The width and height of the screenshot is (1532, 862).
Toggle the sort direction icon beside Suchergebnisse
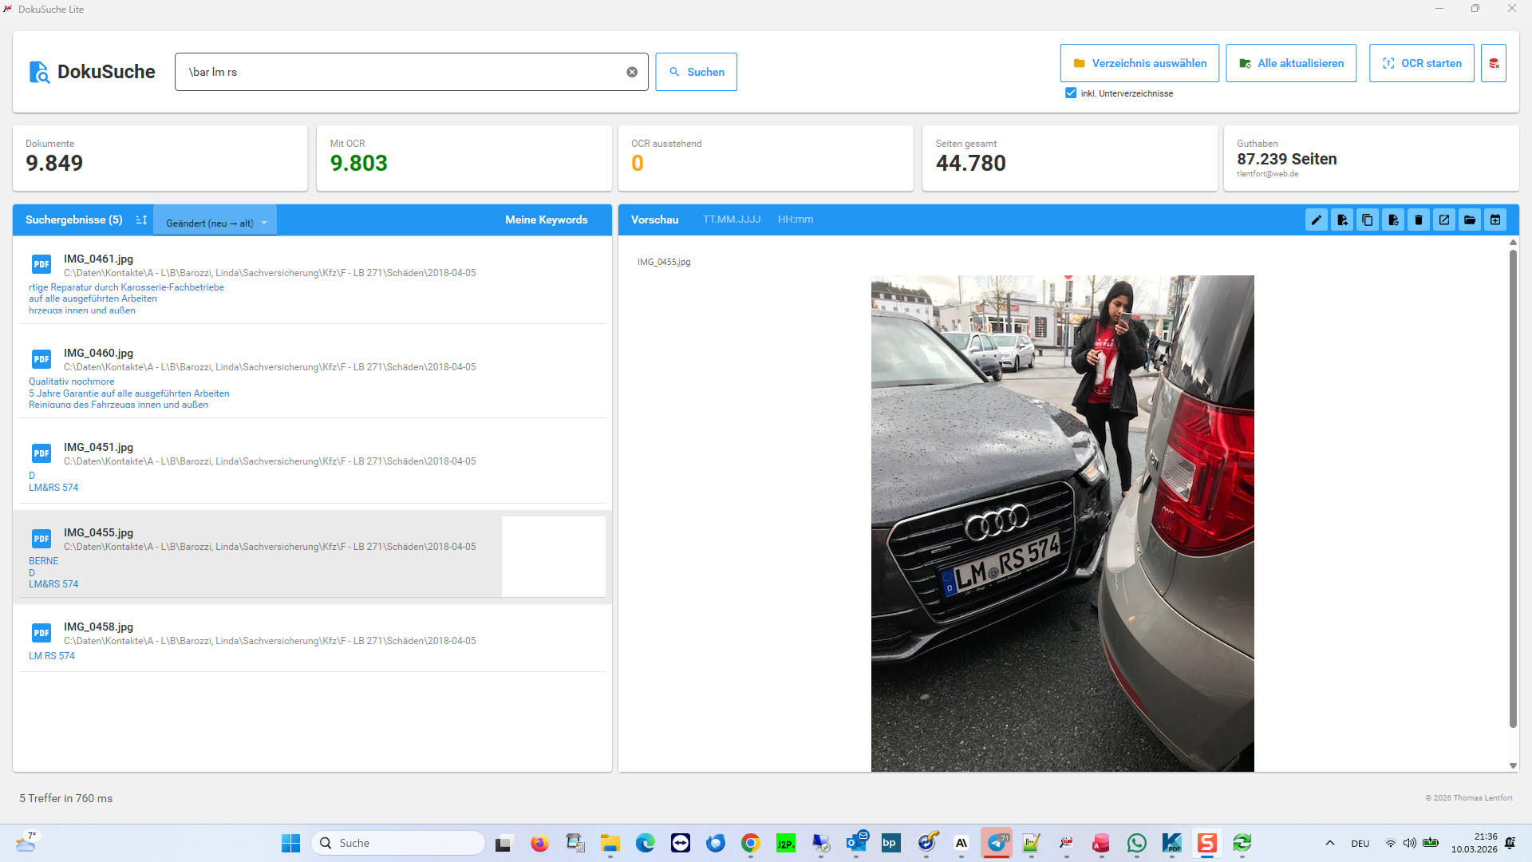pyautogui.click(x=141, y=220)
